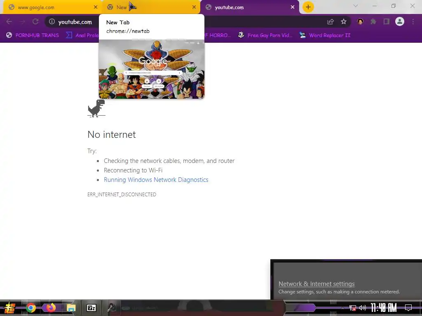Viewport: 422px width, 316px height.
Task: Open the tab search dropdown chevron
Action: point(356,6)
